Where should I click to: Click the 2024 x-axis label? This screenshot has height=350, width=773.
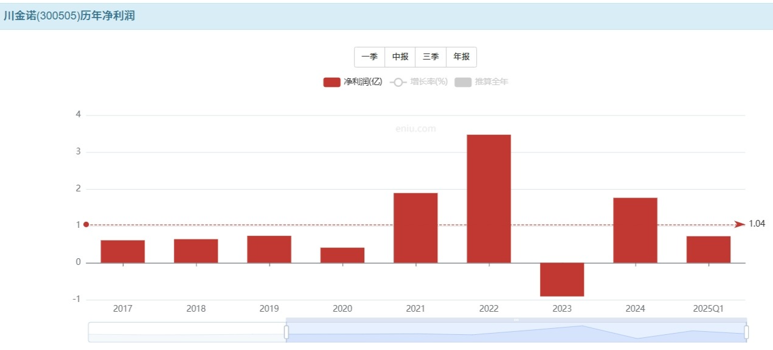635,309
